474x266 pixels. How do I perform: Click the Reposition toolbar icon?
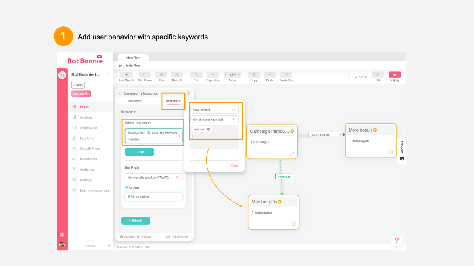[x=213, y=74]
